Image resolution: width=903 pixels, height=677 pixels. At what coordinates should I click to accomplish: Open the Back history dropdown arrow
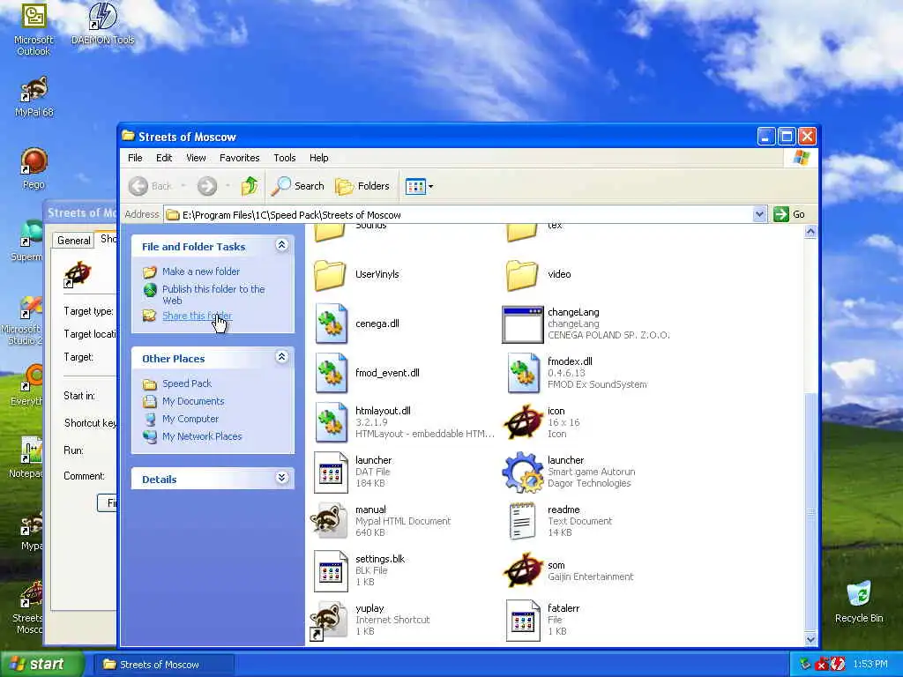coord(183,185)
